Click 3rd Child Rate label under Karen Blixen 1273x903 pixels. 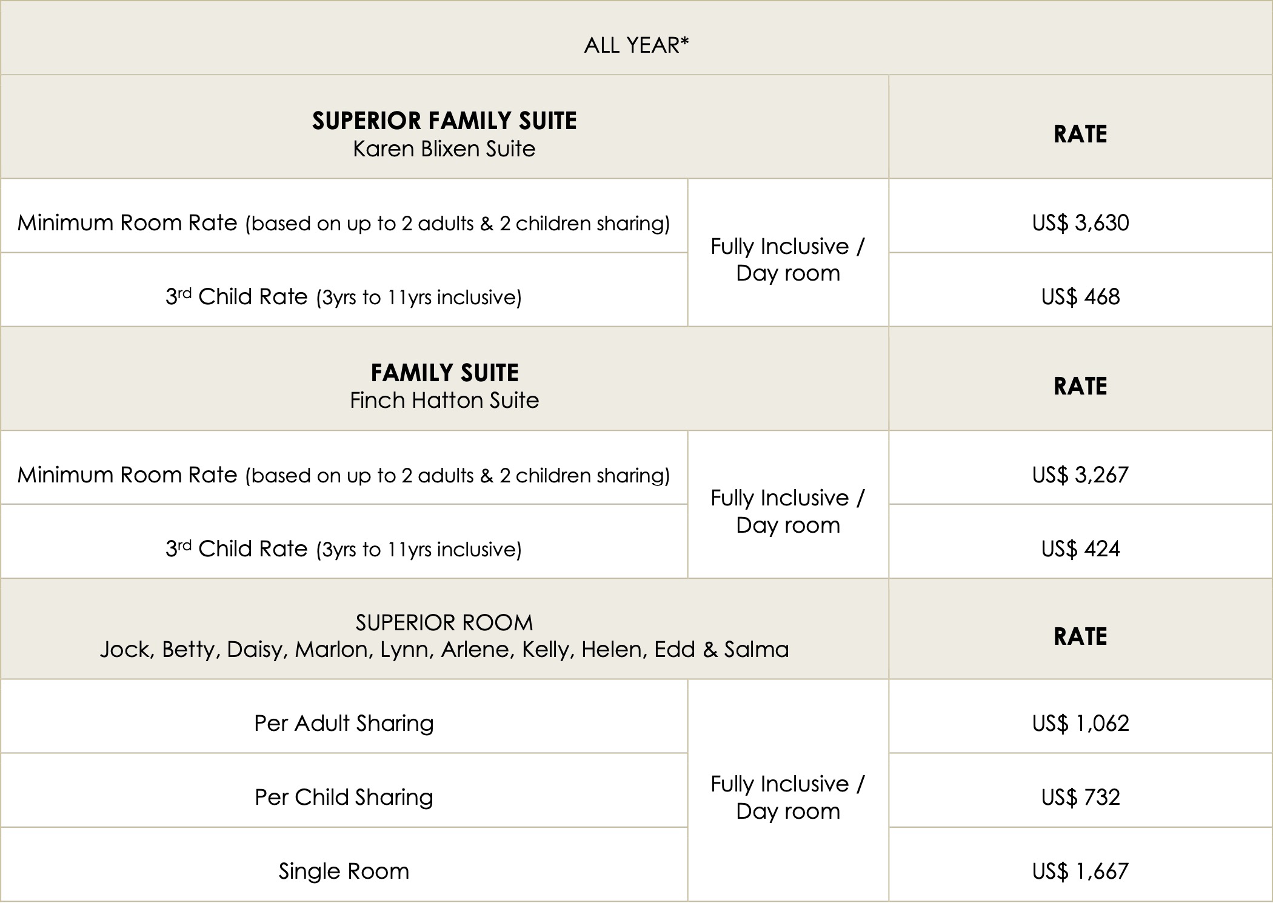point(344,296)
